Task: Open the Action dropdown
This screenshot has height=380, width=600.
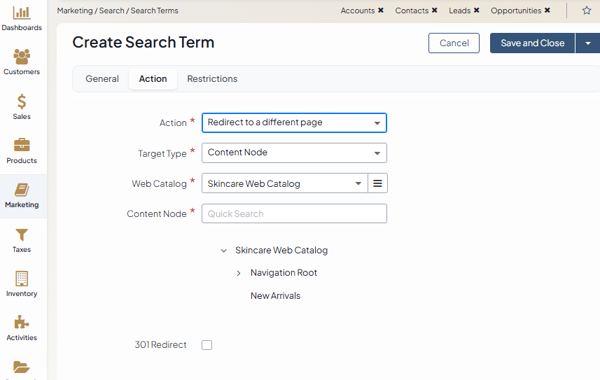Action: 294,122
